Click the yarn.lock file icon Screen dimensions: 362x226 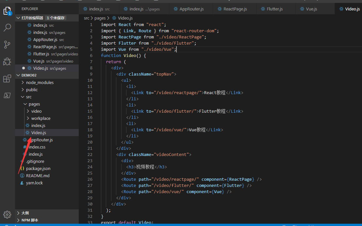click(22, 183)
